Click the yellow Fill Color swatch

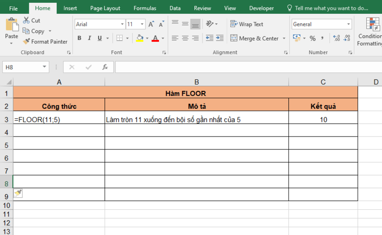pyautogui.click(x=139, y=39)
